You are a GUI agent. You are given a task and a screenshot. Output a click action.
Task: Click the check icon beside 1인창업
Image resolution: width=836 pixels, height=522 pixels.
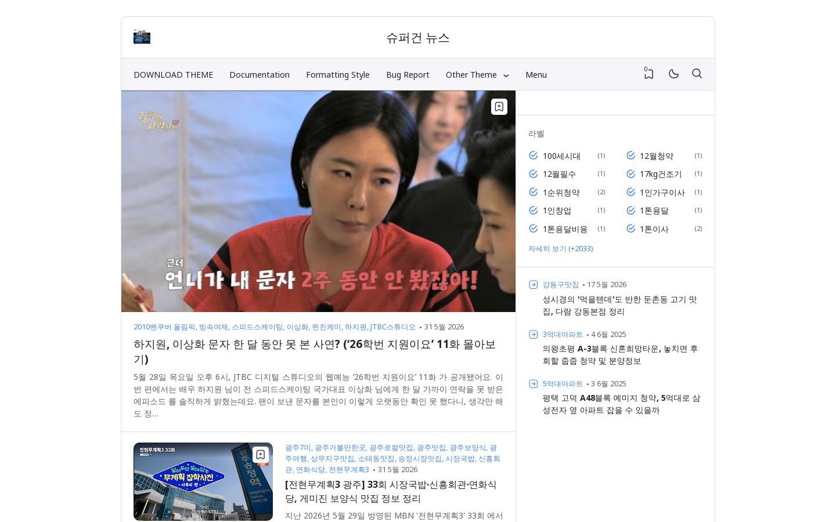533,211
